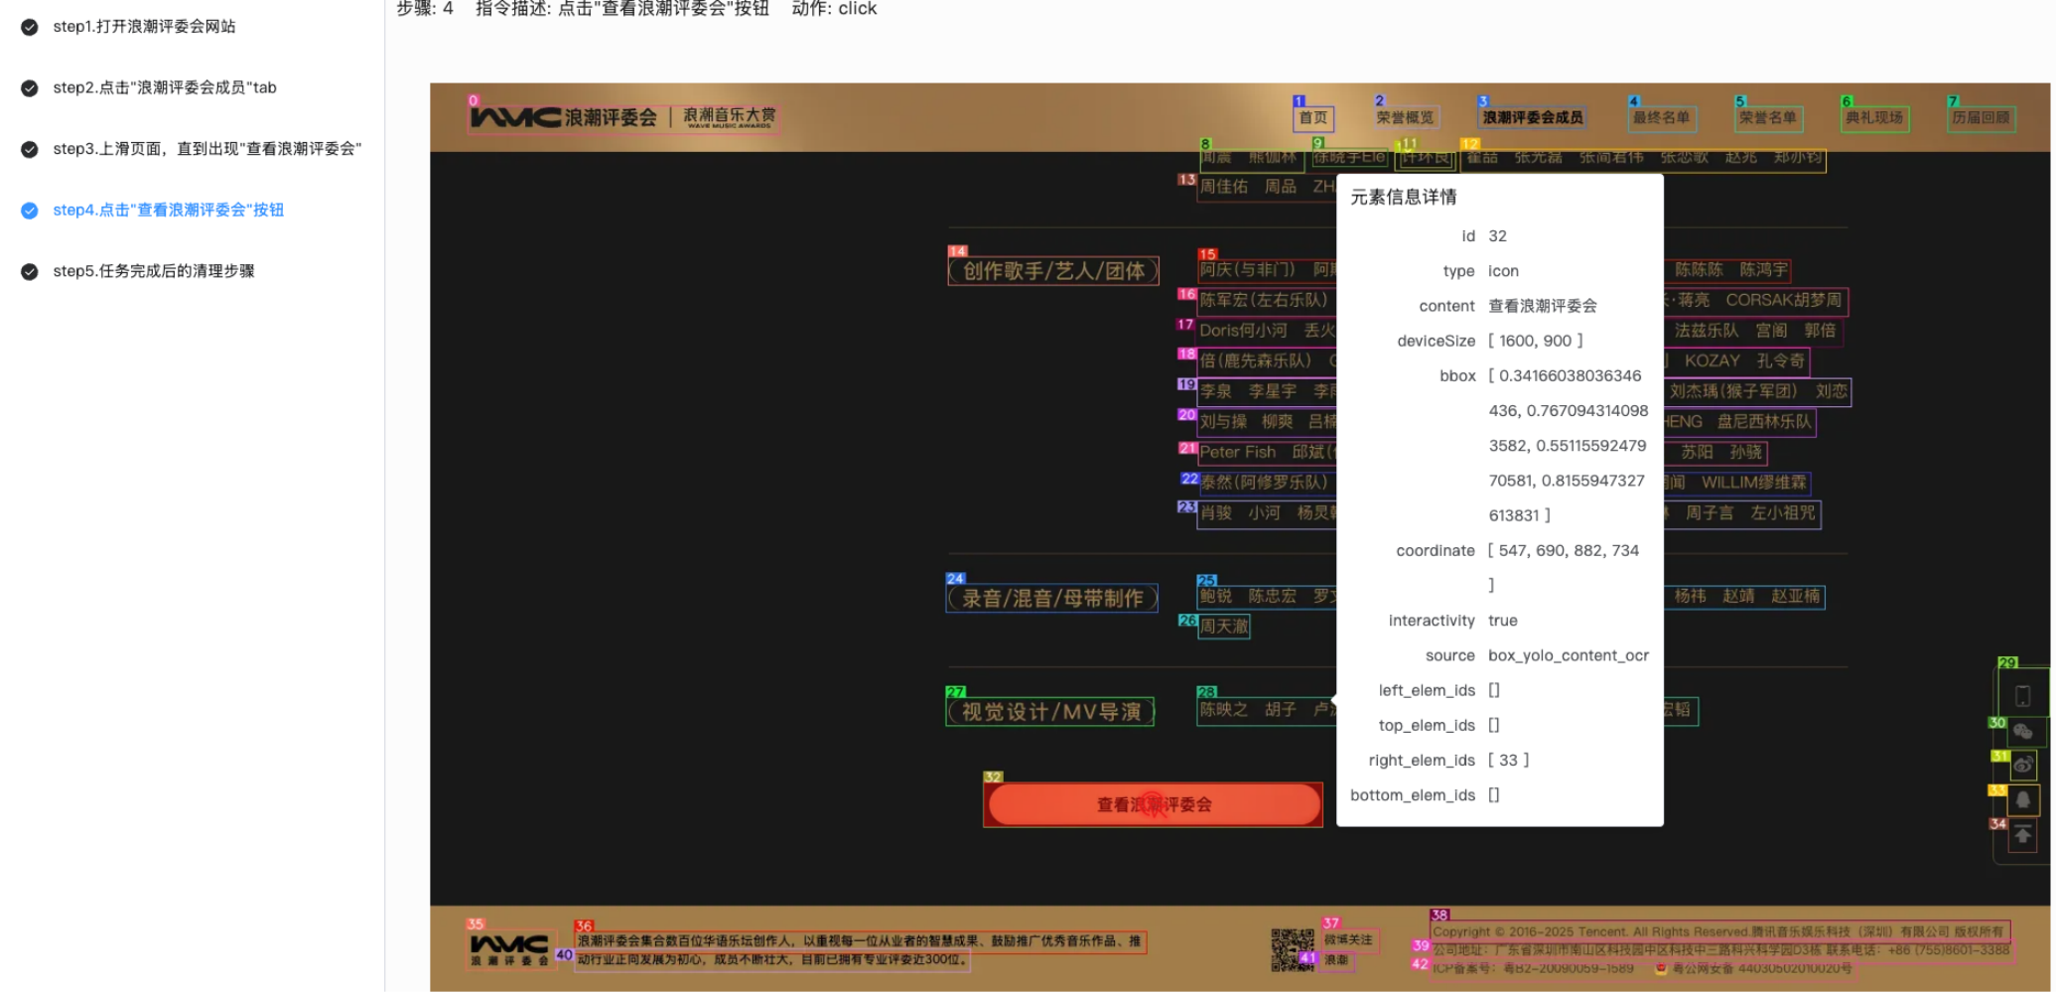Image resolution: width=2056 pixels, height=992 pixels.
Task: Select the 最终名单 navigation tab
Action: tap(1661, 118)
